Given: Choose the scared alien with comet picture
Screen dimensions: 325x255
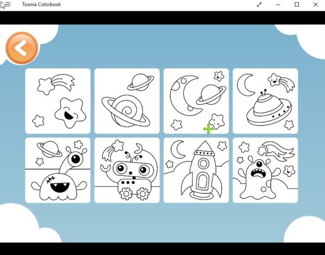Looking at the screenshot, I should click(265, 170).
